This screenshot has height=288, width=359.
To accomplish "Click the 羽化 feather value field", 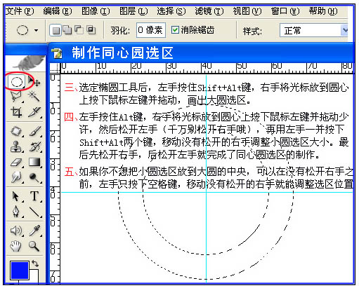I will tap(151, 30).
